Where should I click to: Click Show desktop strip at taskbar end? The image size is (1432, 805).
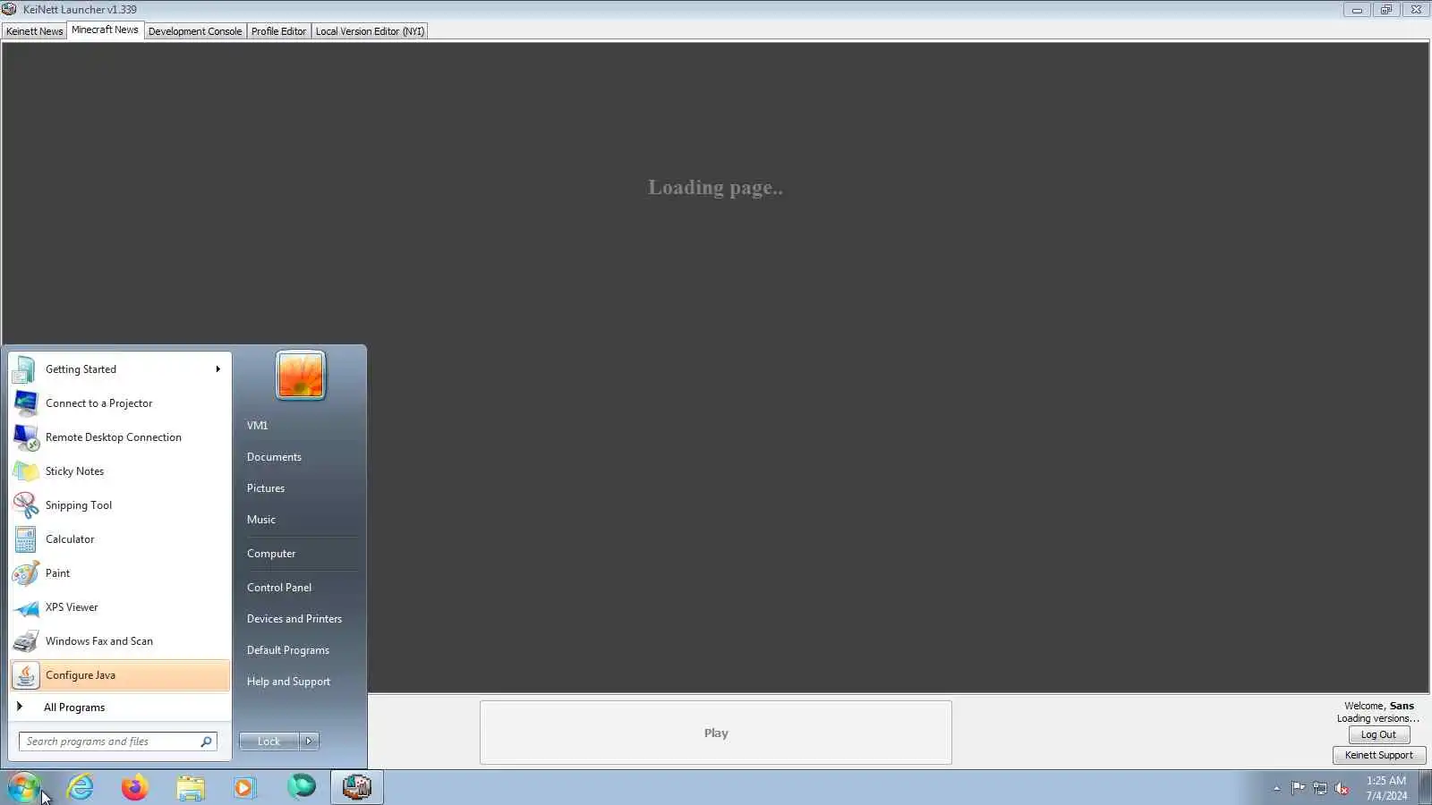tap(1425, 787)
